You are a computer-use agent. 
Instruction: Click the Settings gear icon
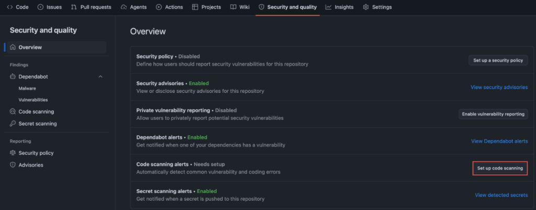click(366, 7)
